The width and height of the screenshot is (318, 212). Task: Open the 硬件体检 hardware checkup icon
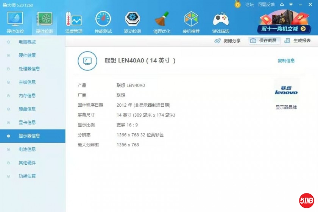(15, 20)
